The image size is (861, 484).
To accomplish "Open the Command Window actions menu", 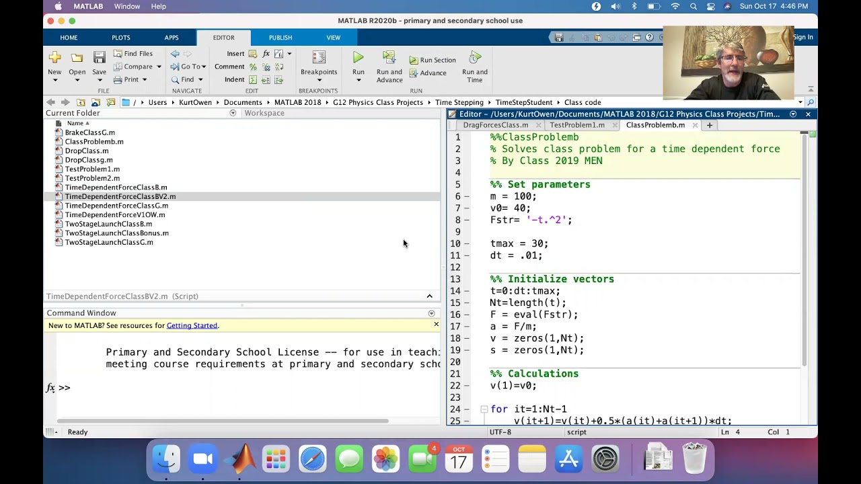I will tap(431, 313).
